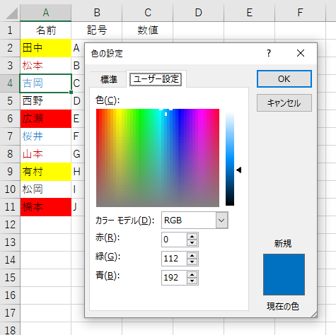Increase the green (G) value with up arrow
The height and width of the screenshot is (335, 336).
pyautogui.click(x=192, y=256)
